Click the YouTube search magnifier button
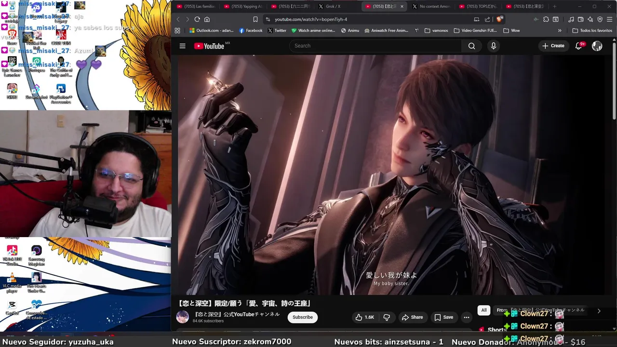Viewport: 617px width, 347px height. [x=471, y=46]
